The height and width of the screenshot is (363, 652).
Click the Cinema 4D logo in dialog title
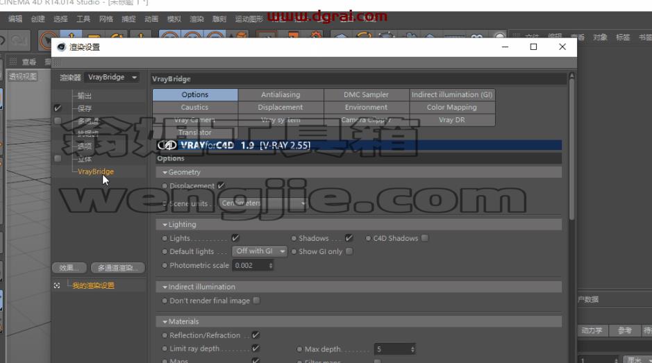(x=62, y=47)
